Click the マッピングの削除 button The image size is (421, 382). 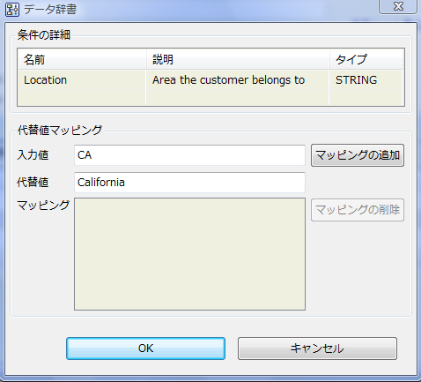tap(358, 210)
